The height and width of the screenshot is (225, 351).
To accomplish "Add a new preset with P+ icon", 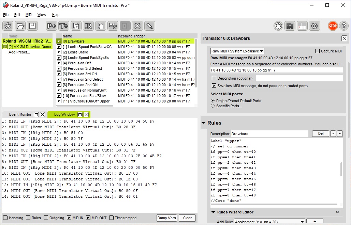I will pos(52,26).
